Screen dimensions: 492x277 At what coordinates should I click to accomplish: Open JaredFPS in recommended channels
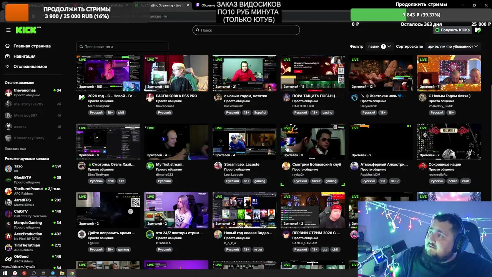point(33,202)
